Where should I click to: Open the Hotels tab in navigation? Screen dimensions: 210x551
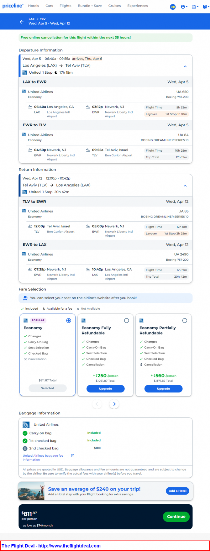click(34, 6)
